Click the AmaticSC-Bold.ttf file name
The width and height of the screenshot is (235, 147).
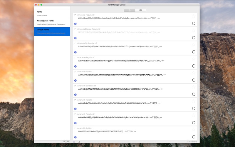(85, 128)
